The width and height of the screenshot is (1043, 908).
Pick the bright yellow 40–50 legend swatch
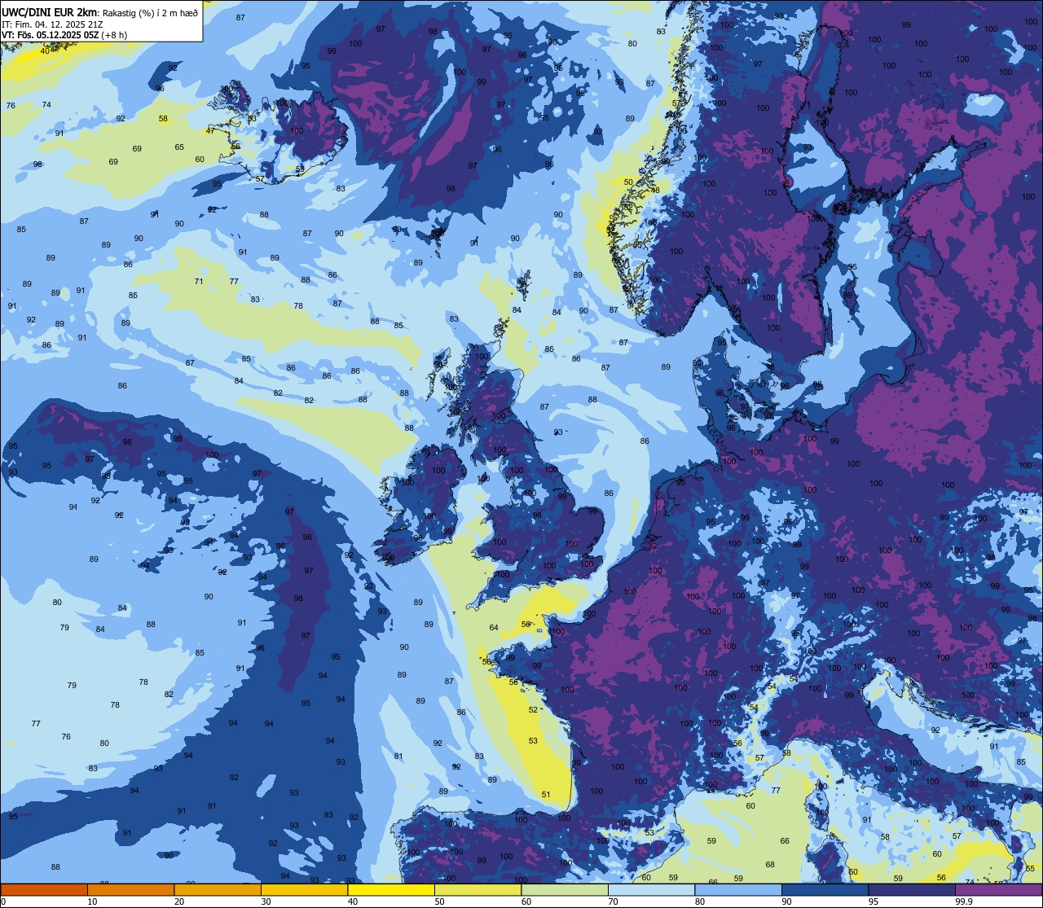click(x=391, y=889)
